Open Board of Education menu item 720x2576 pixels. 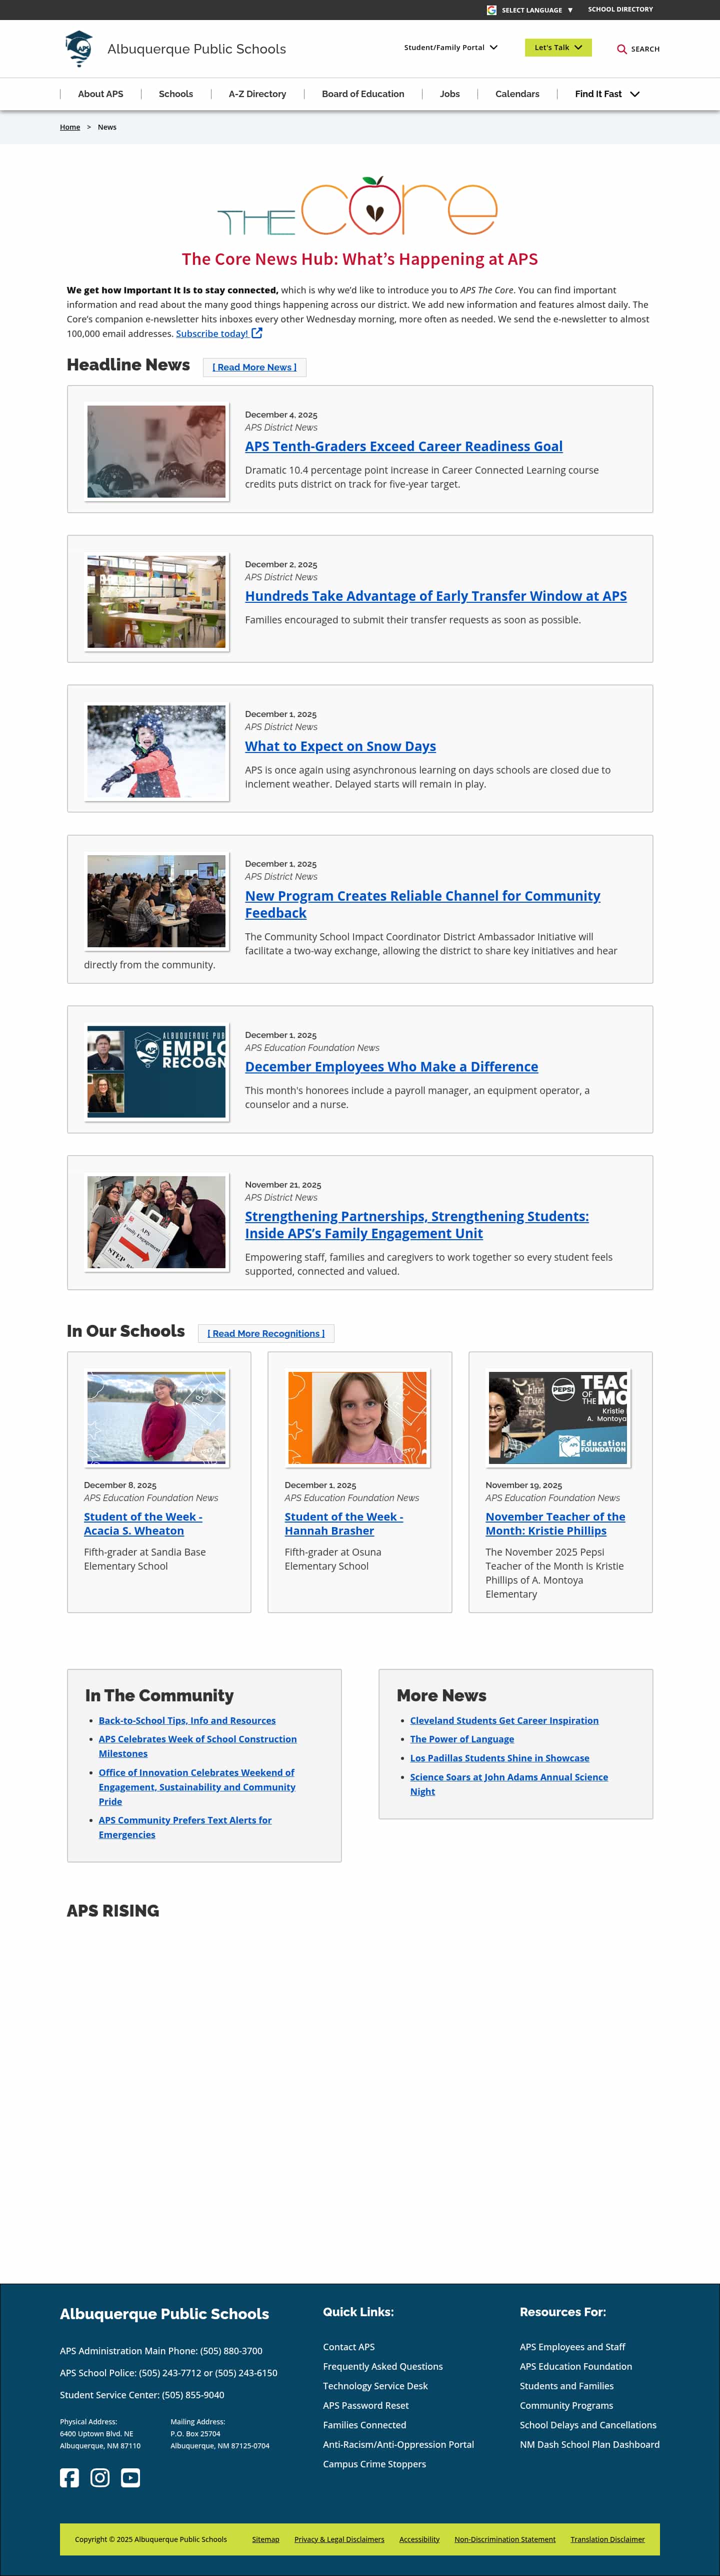(363, 94)
